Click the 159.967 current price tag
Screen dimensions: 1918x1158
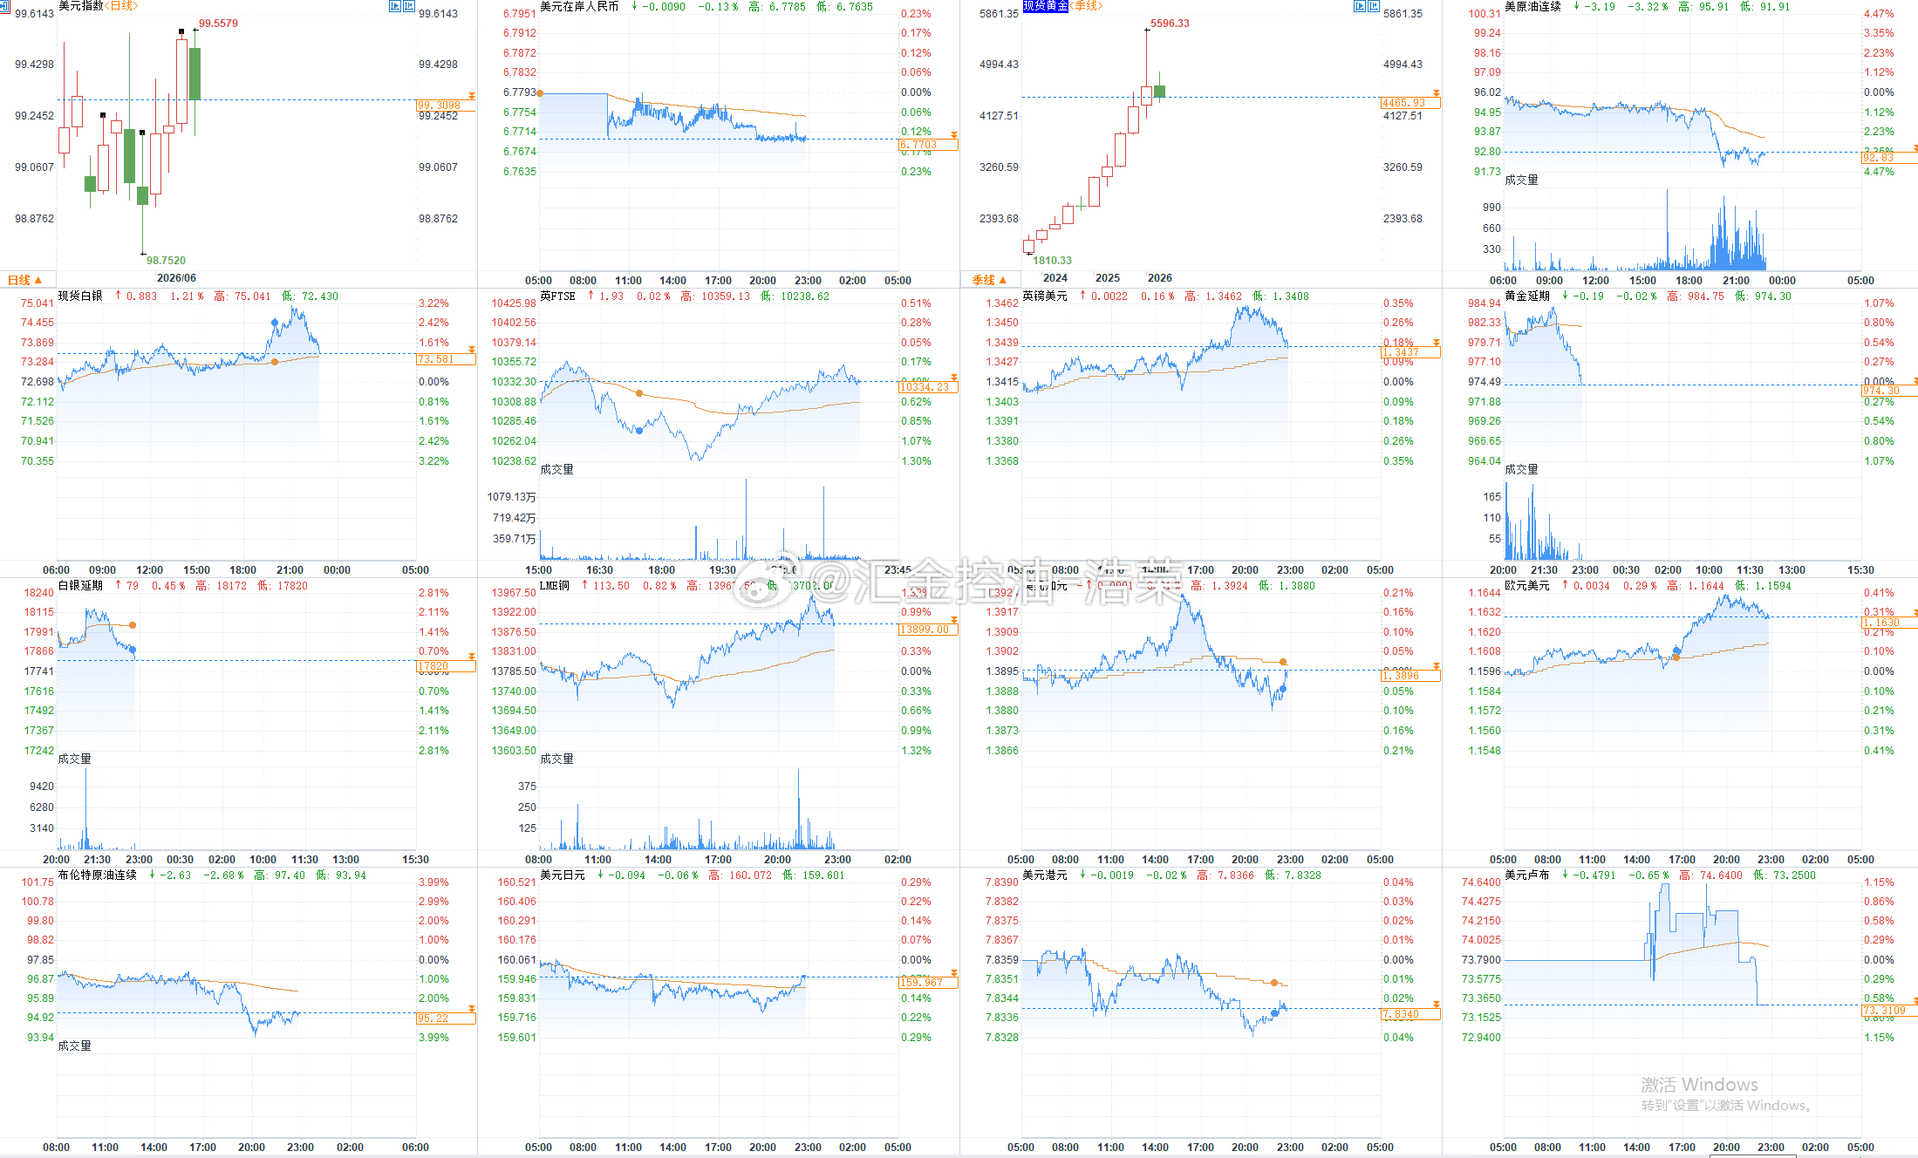point(928,983)
